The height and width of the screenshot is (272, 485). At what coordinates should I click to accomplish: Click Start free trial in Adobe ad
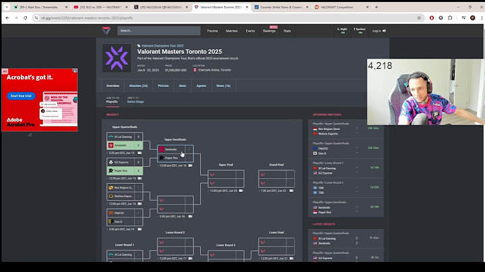[x=21, y=96]
